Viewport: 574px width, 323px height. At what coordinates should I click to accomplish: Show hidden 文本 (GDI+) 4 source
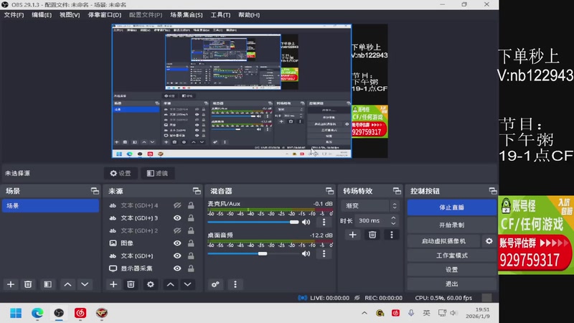pyautogui.click(x=177, y=205)
